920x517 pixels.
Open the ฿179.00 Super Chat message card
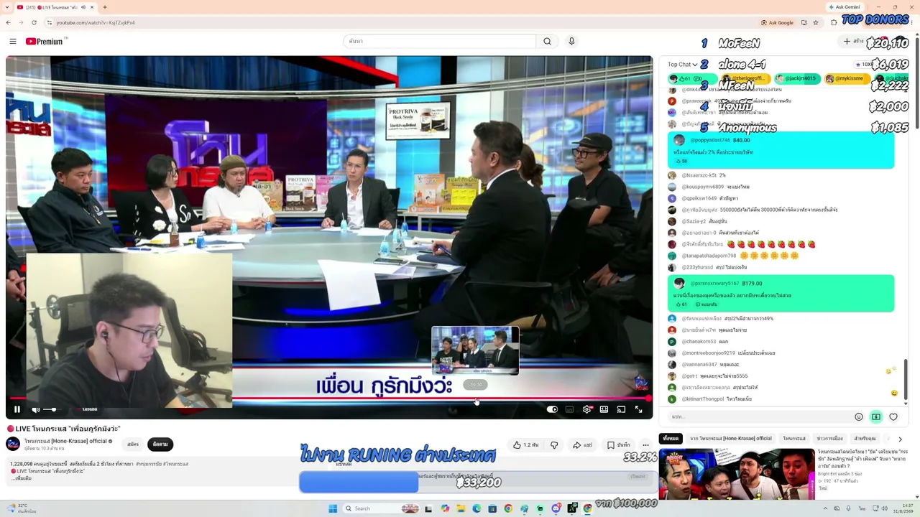pos(781,294)
